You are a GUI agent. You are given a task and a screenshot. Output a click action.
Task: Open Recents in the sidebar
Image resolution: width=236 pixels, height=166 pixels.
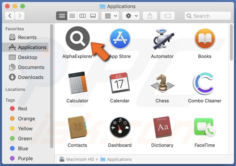(25, 37)
